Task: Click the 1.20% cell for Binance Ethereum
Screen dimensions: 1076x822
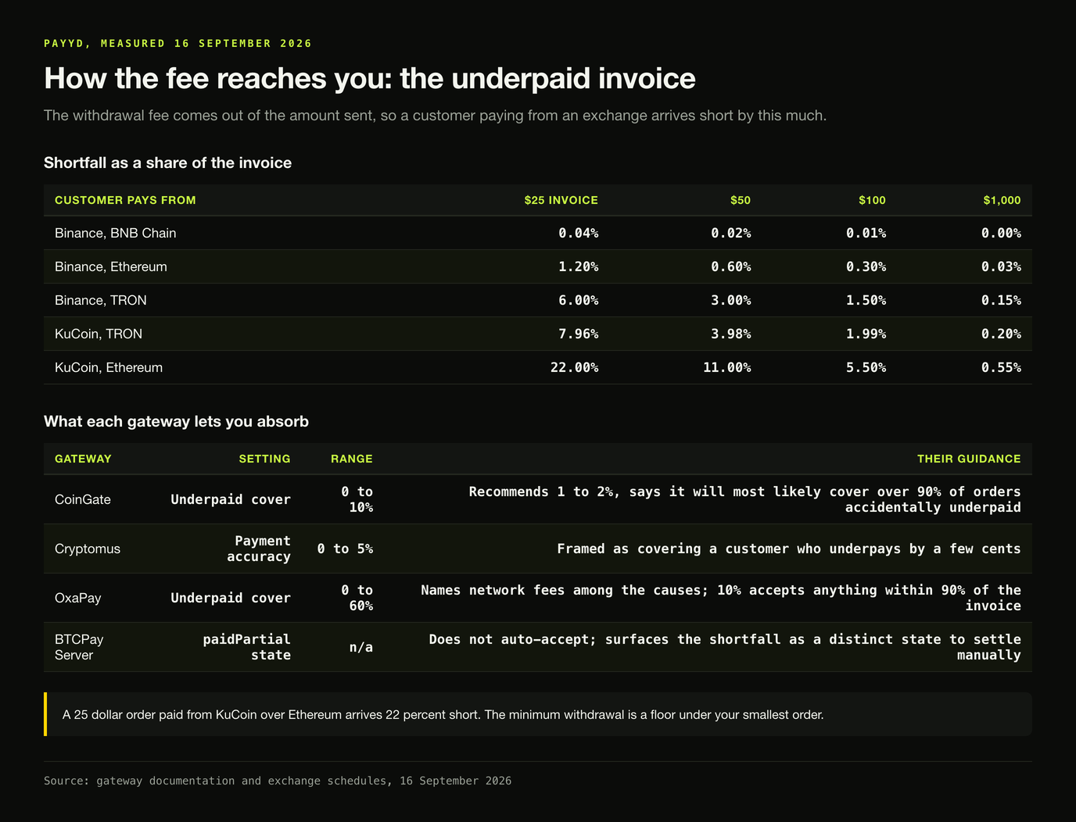Action: pos(578,266)
